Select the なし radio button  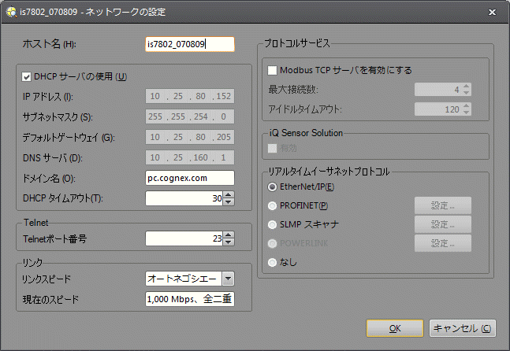coord(273,262)
